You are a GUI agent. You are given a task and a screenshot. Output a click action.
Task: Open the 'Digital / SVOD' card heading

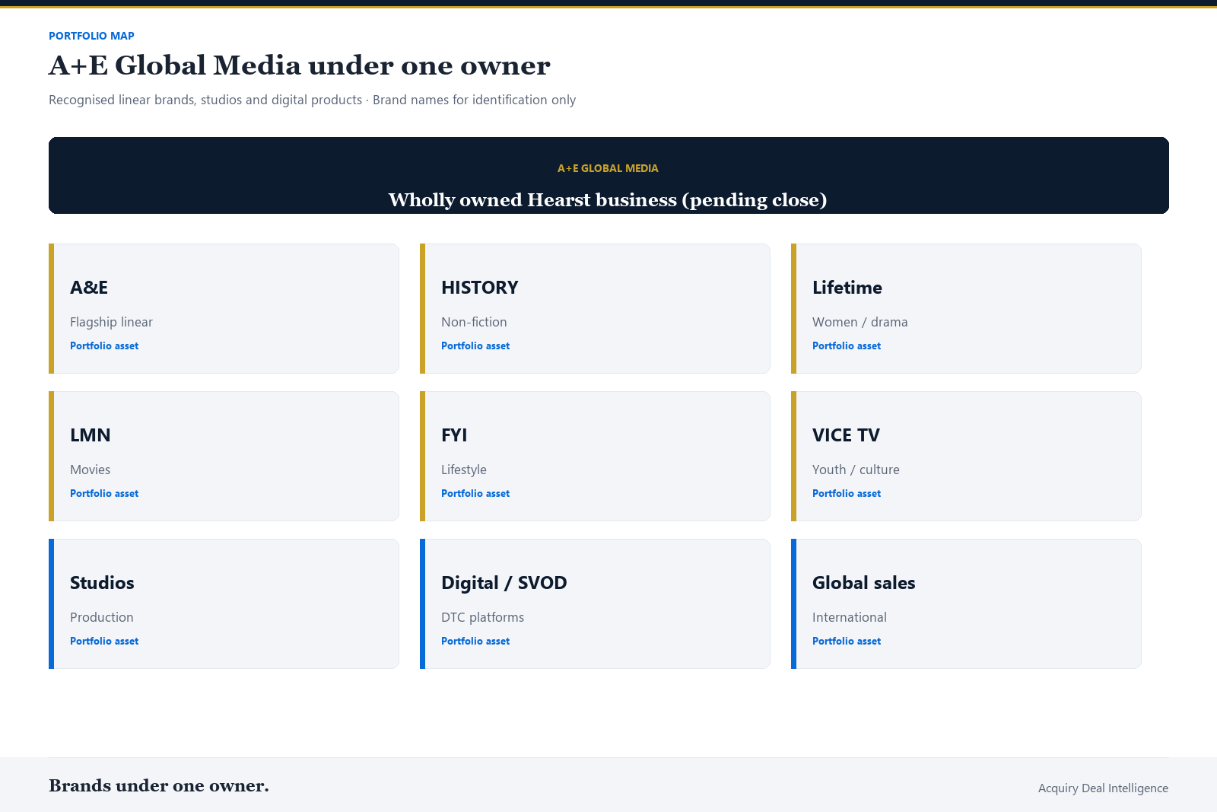504,583
